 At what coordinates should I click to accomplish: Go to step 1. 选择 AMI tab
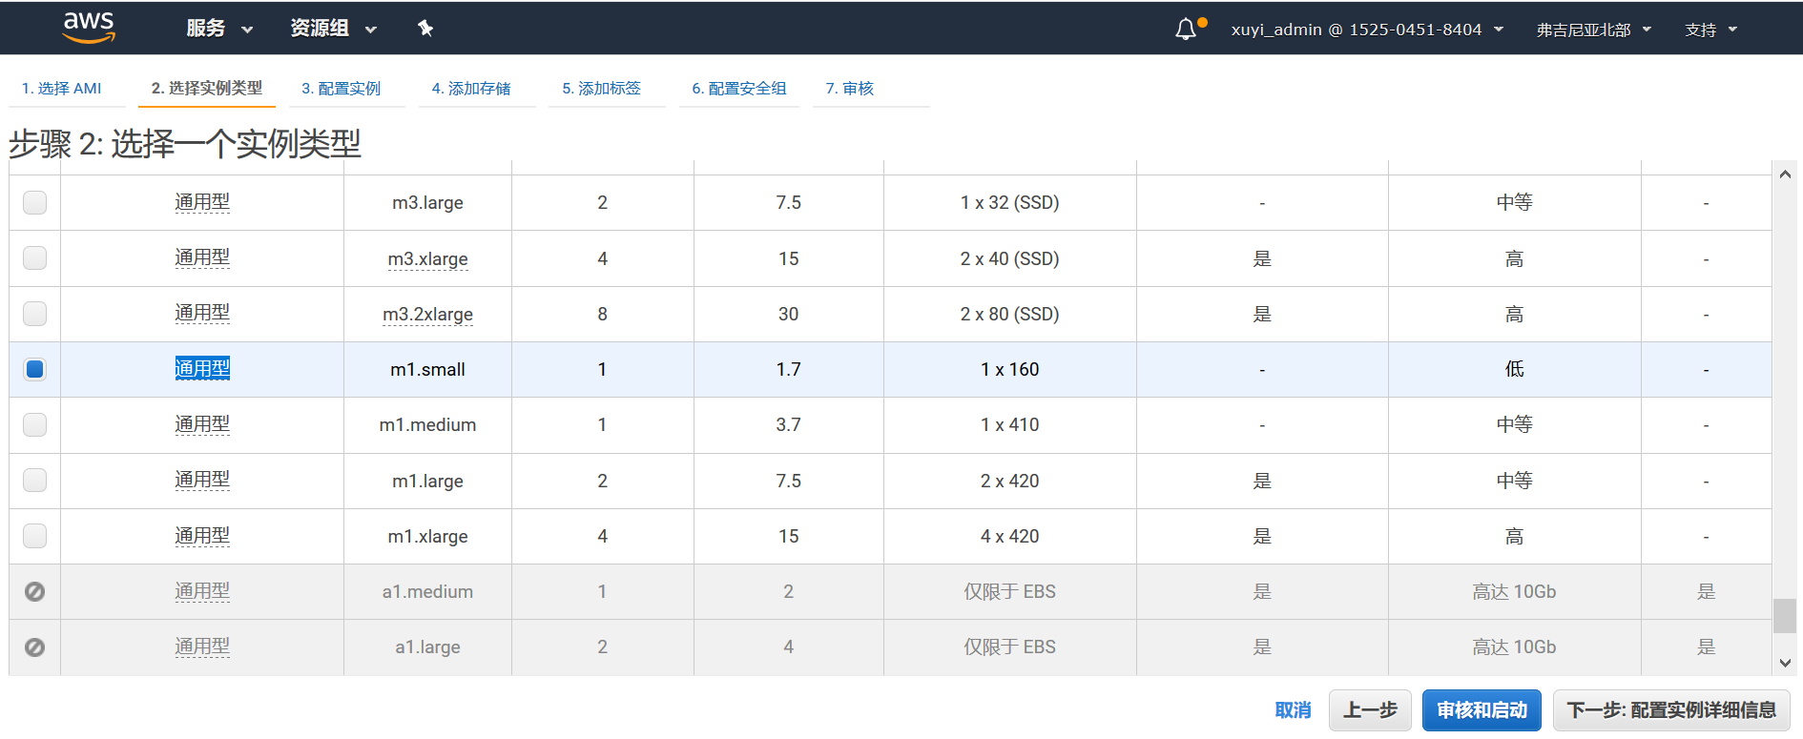tap(62, 89)
